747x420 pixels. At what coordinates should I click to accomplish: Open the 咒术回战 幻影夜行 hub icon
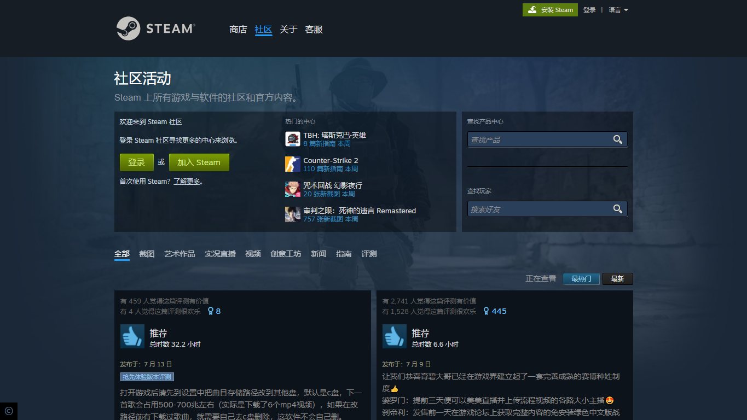293,189
